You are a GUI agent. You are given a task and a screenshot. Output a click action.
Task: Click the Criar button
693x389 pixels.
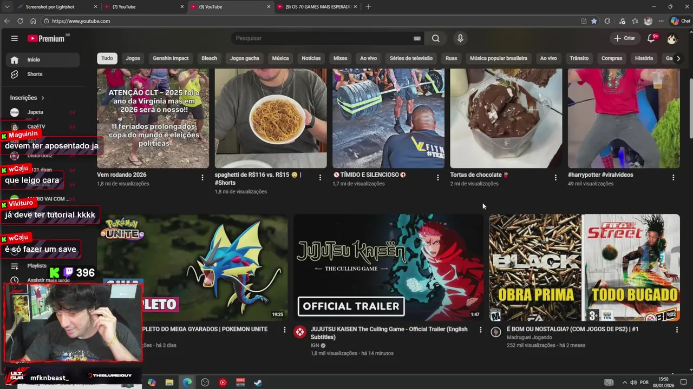[x=624, y=38]
